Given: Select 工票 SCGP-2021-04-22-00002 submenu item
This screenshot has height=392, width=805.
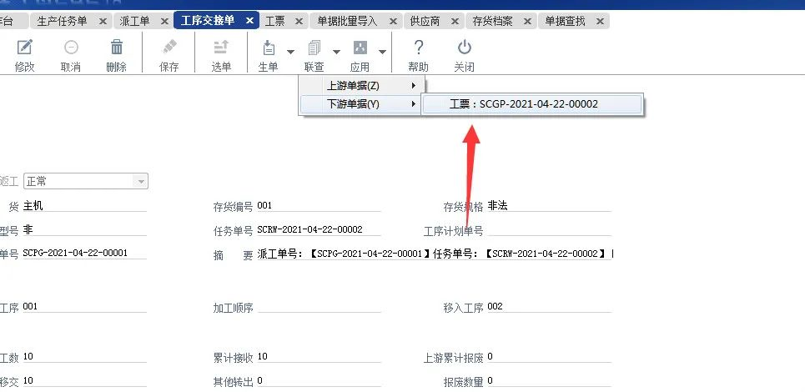Looking at the screenshot, I should (x=532, y=104).
